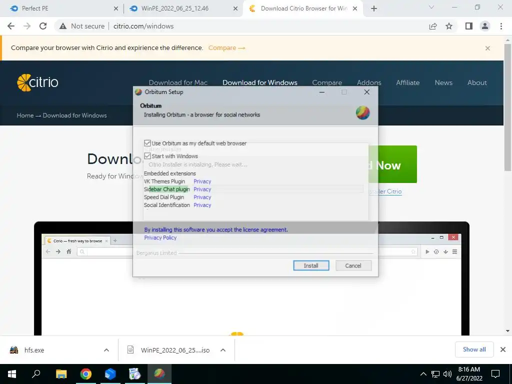
Task: Expand WinPE iso download options chevron
Action: (223, 350)
